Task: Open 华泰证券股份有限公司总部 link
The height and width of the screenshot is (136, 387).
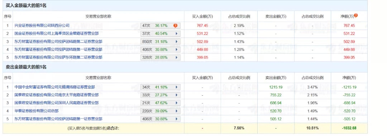Action: click(36, 111)
